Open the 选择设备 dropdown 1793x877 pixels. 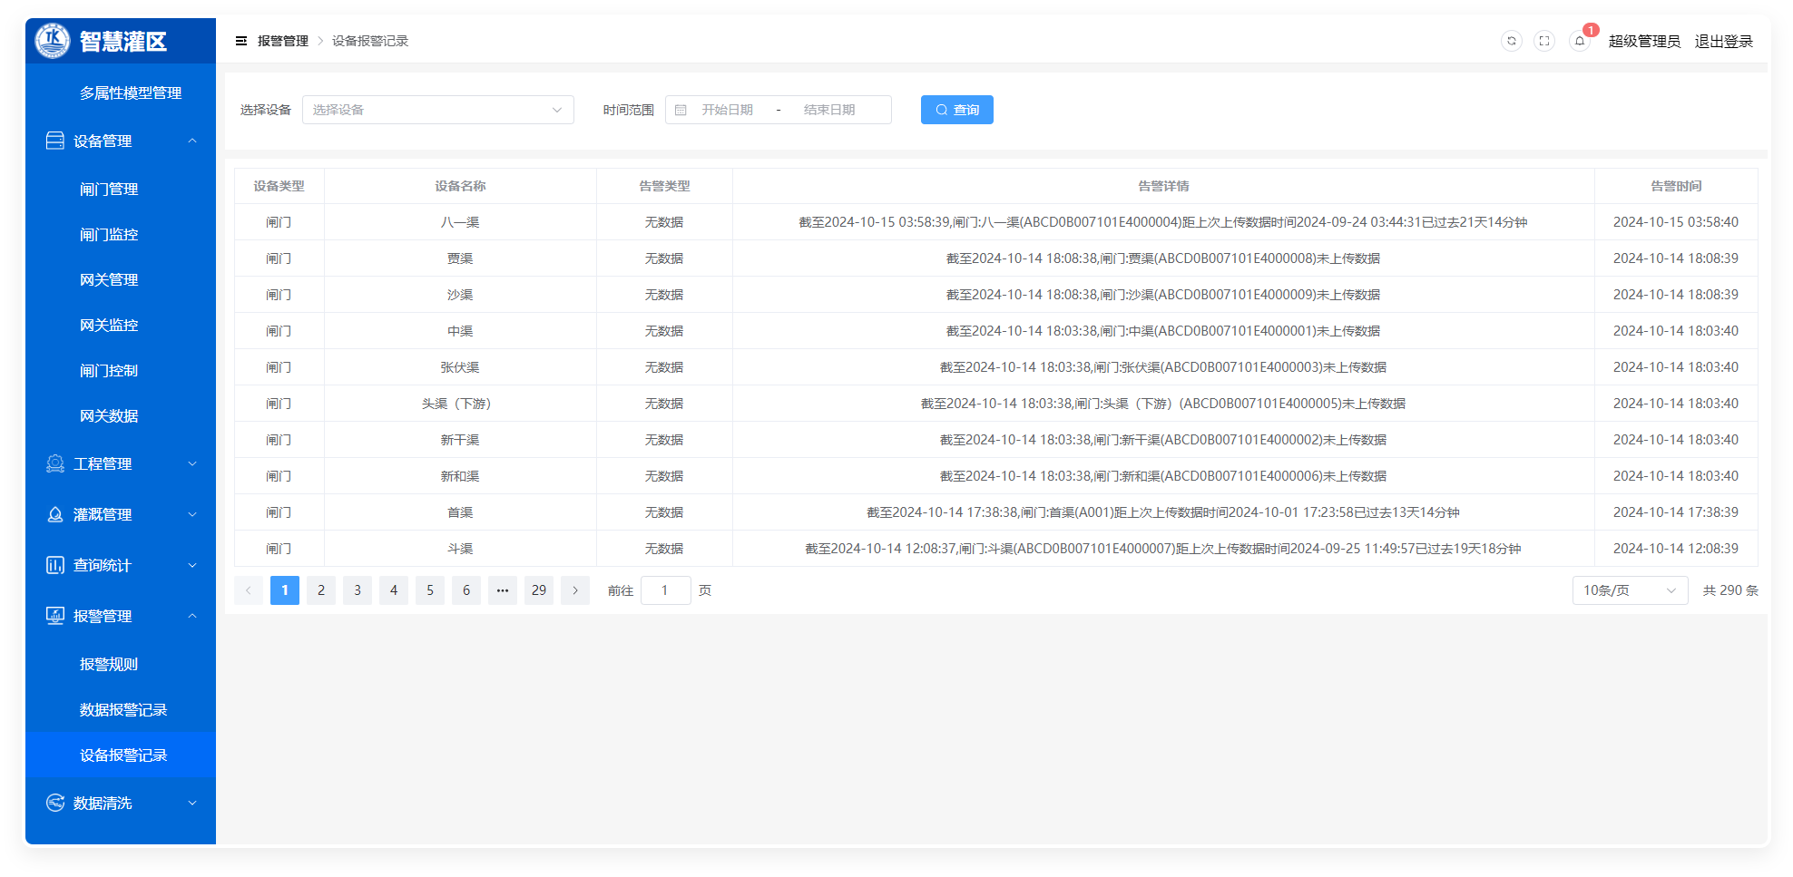(437, 110)
